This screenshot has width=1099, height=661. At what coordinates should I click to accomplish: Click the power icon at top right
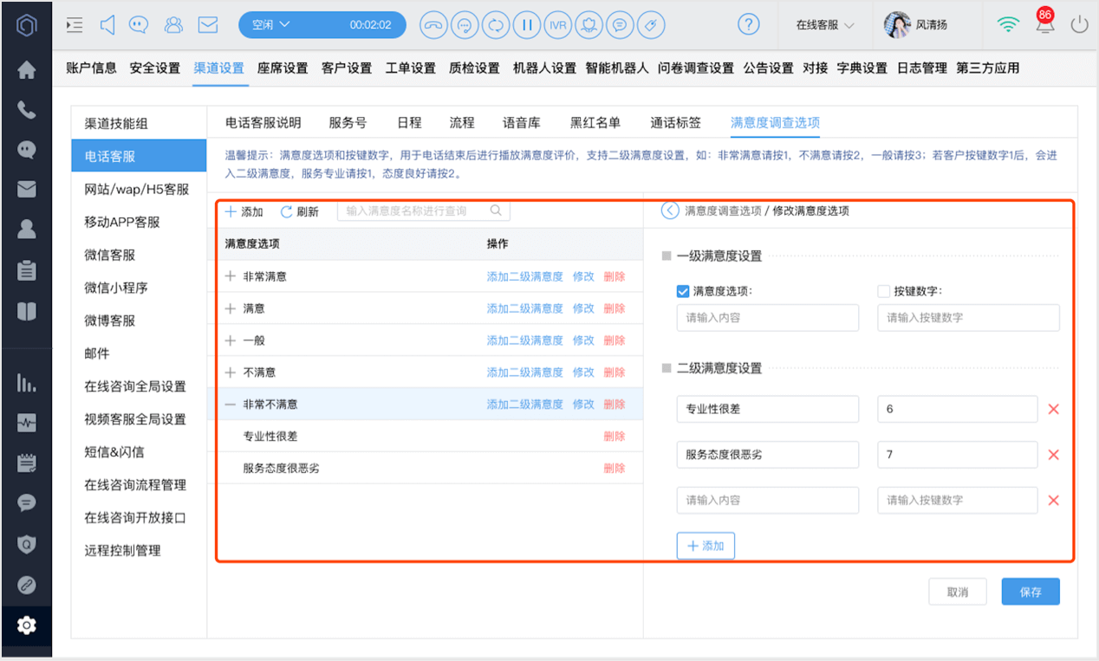pyautogui.click(x=1079, y=24)
